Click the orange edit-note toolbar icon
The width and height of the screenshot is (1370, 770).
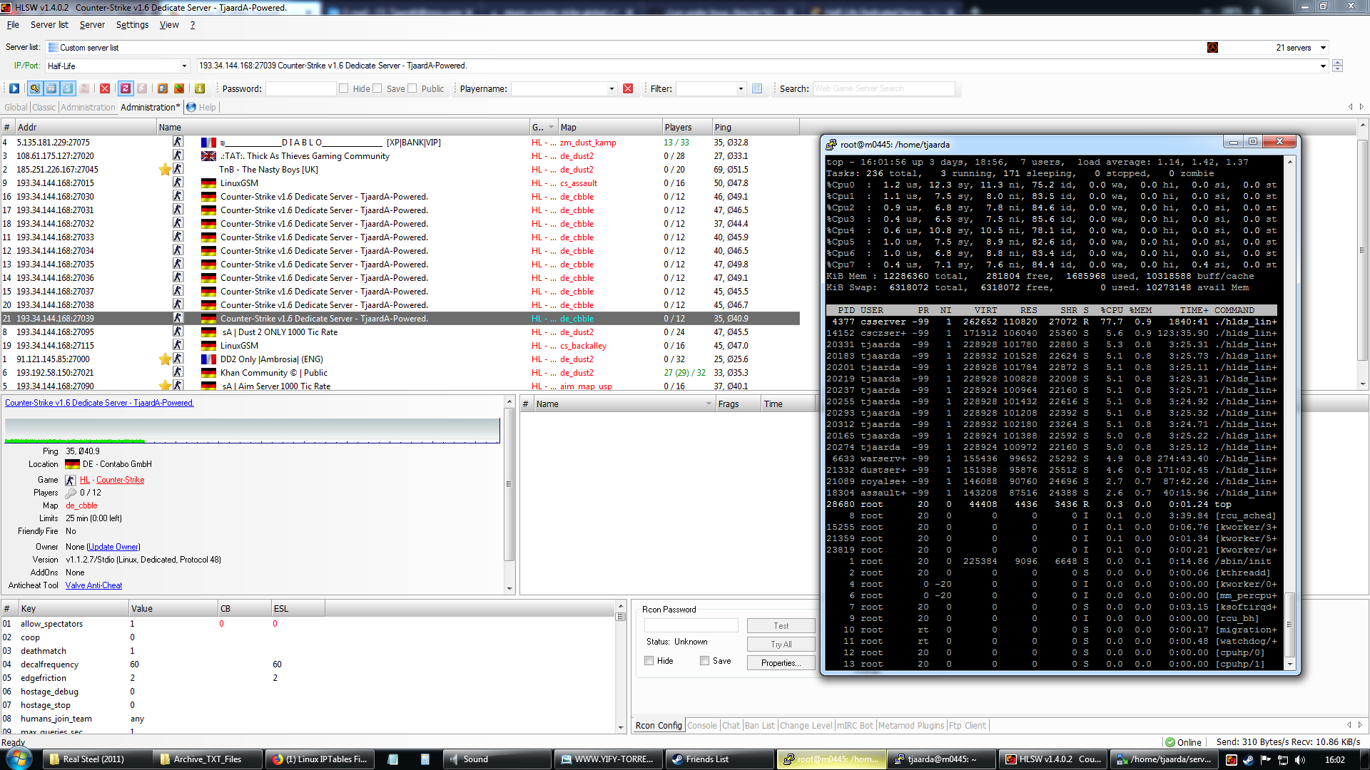point(163,88)
